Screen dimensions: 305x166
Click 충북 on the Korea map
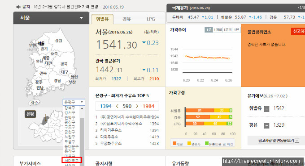pyautogui.click(x=54, y=53)
